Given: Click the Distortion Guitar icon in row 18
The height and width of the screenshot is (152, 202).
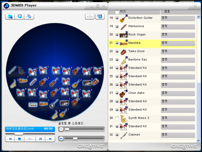Looking at the screenshot, I should 123,19.
